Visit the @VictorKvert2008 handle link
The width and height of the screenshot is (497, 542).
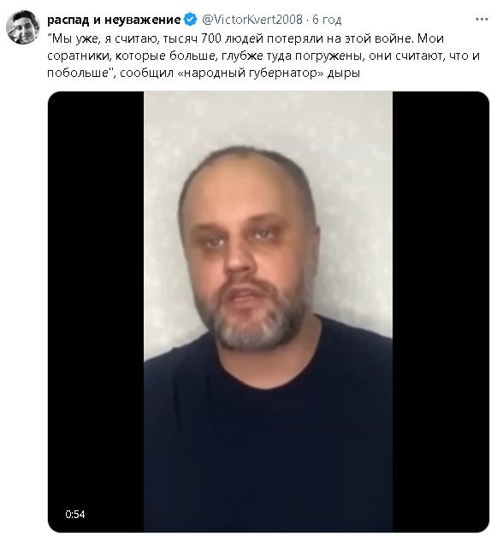pyautogui.click(x=252, y=20)
